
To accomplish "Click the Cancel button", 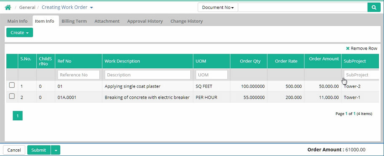I will tap(14, 150).
